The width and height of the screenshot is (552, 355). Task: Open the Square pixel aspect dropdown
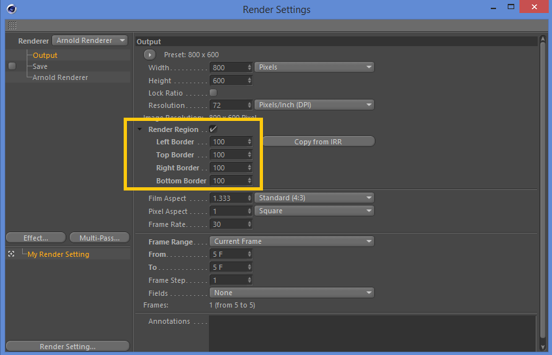click(314, 211)
